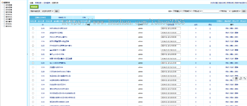Click the publish time field of row 3140
The width and height of the screenshot is (247, 106).
coord(171,28)
